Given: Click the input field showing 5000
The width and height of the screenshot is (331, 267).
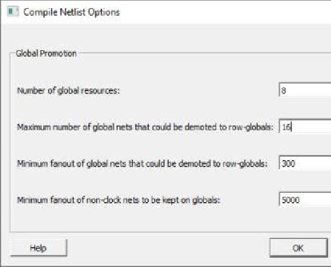Looking at the screenshot, I should pos(305,200).
